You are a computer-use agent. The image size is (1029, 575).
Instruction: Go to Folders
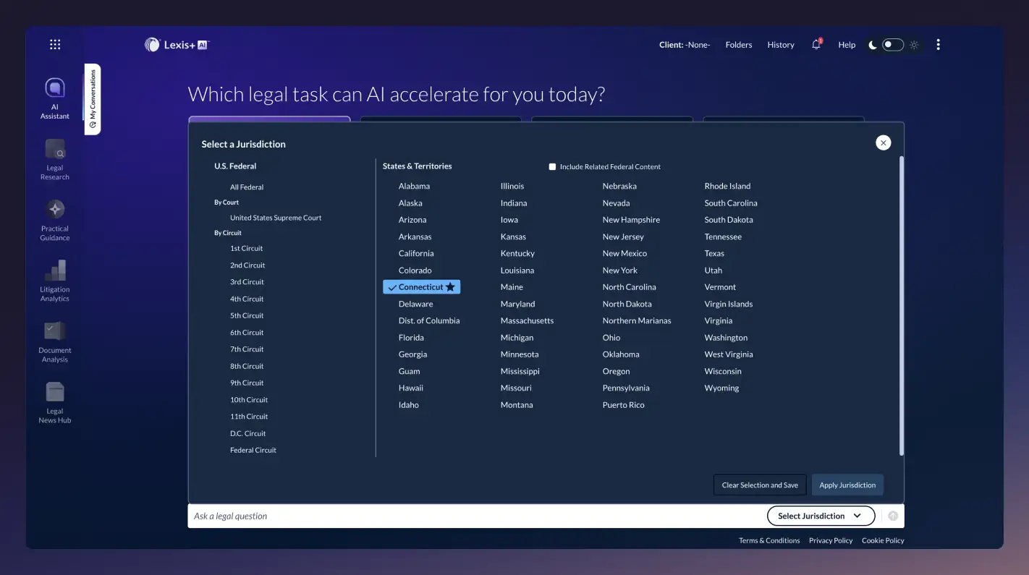click(738, 44)
